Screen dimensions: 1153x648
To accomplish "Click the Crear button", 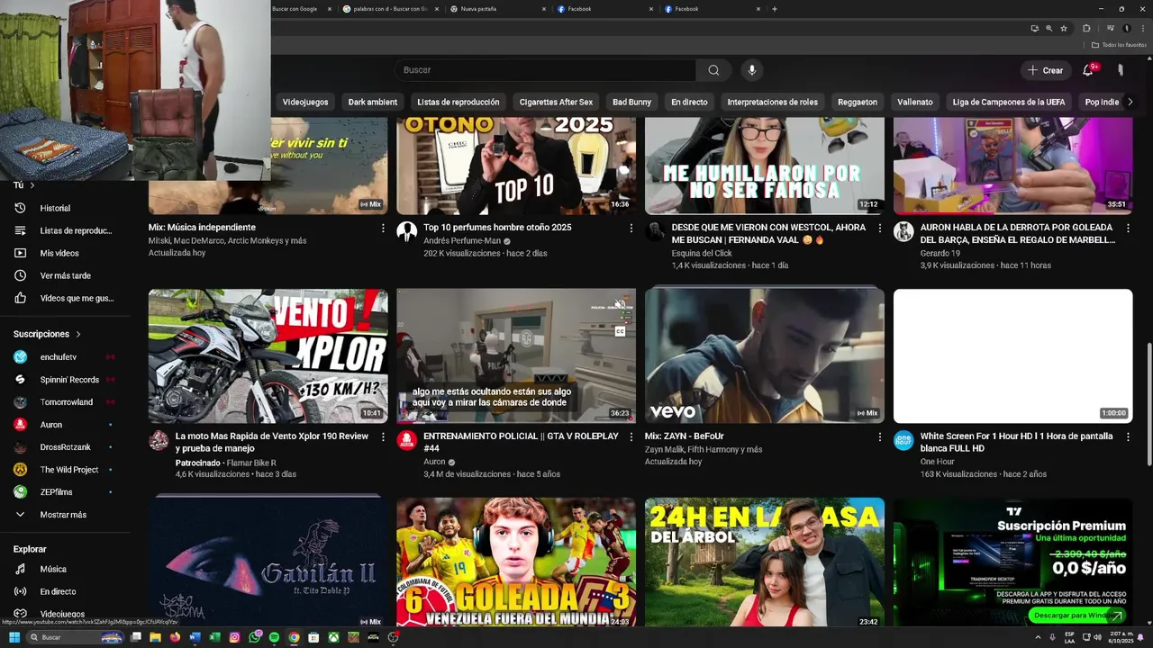I will coord(1045,70).
